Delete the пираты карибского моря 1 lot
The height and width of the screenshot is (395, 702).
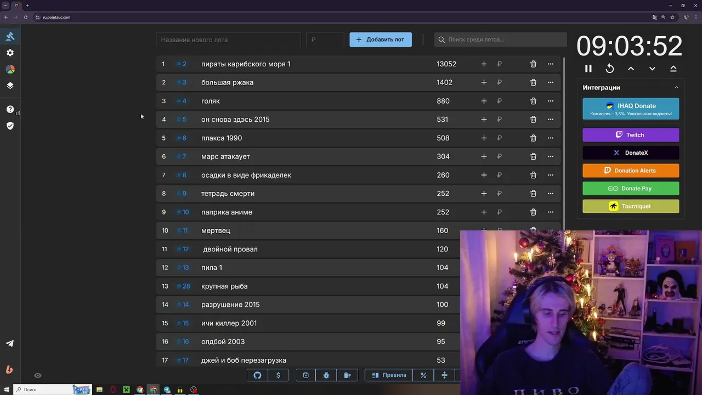point(533,64)
